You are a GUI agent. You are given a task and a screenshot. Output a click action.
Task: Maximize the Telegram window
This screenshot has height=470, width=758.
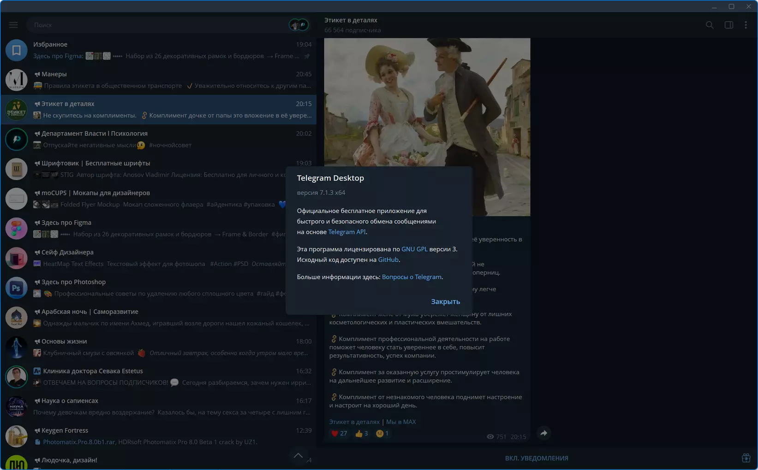point(731,6)
